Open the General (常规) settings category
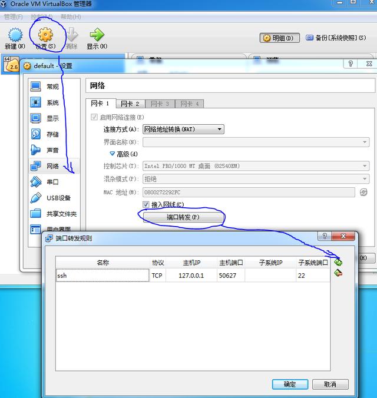This screenshot has width=377, height=398. tap(53, 87)
